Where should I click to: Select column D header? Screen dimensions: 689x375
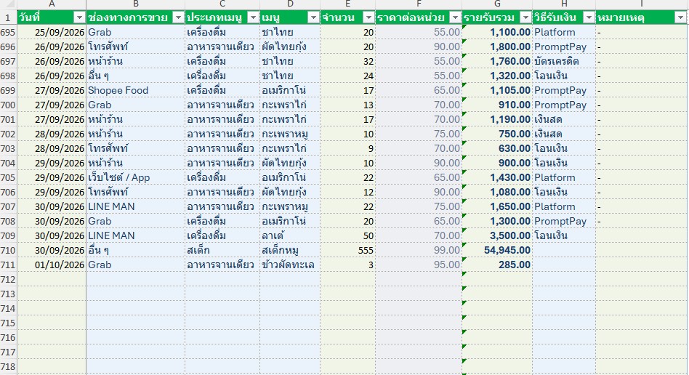[x=290, y=4]
